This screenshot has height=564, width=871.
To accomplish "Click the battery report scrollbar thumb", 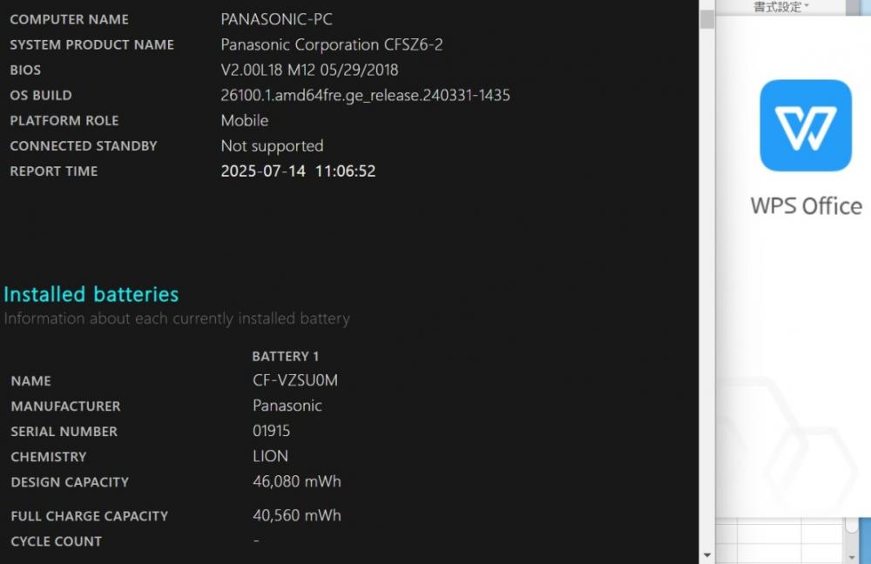I will [706, 19].
